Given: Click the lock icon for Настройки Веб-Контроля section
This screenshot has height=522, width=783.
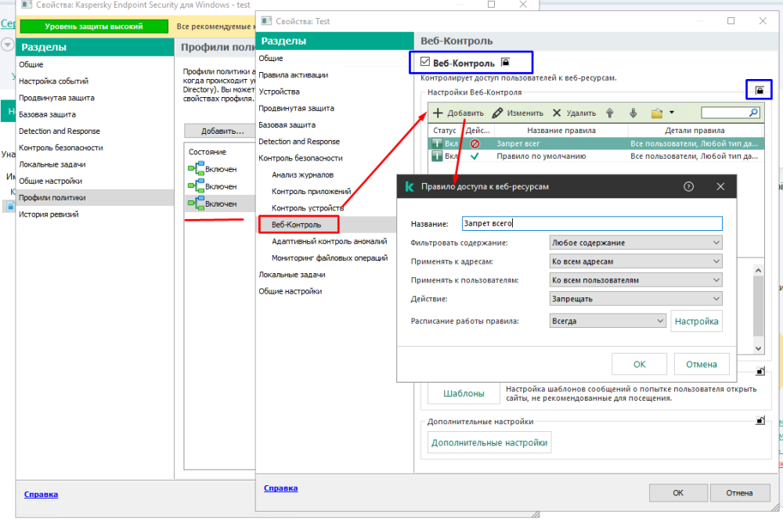Looking at the screenshot, I should pos(759,91).
